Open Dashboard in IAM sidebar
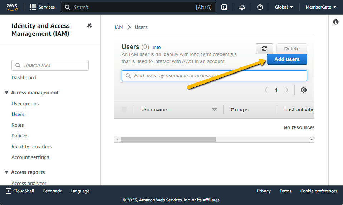This screenshot has width=343, height=205. click(x=24, y=78)
